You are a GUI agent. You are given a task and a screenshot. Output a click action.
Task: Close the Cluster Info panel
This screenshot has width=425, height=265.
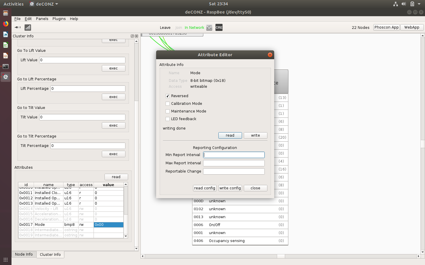coord(136,36)
